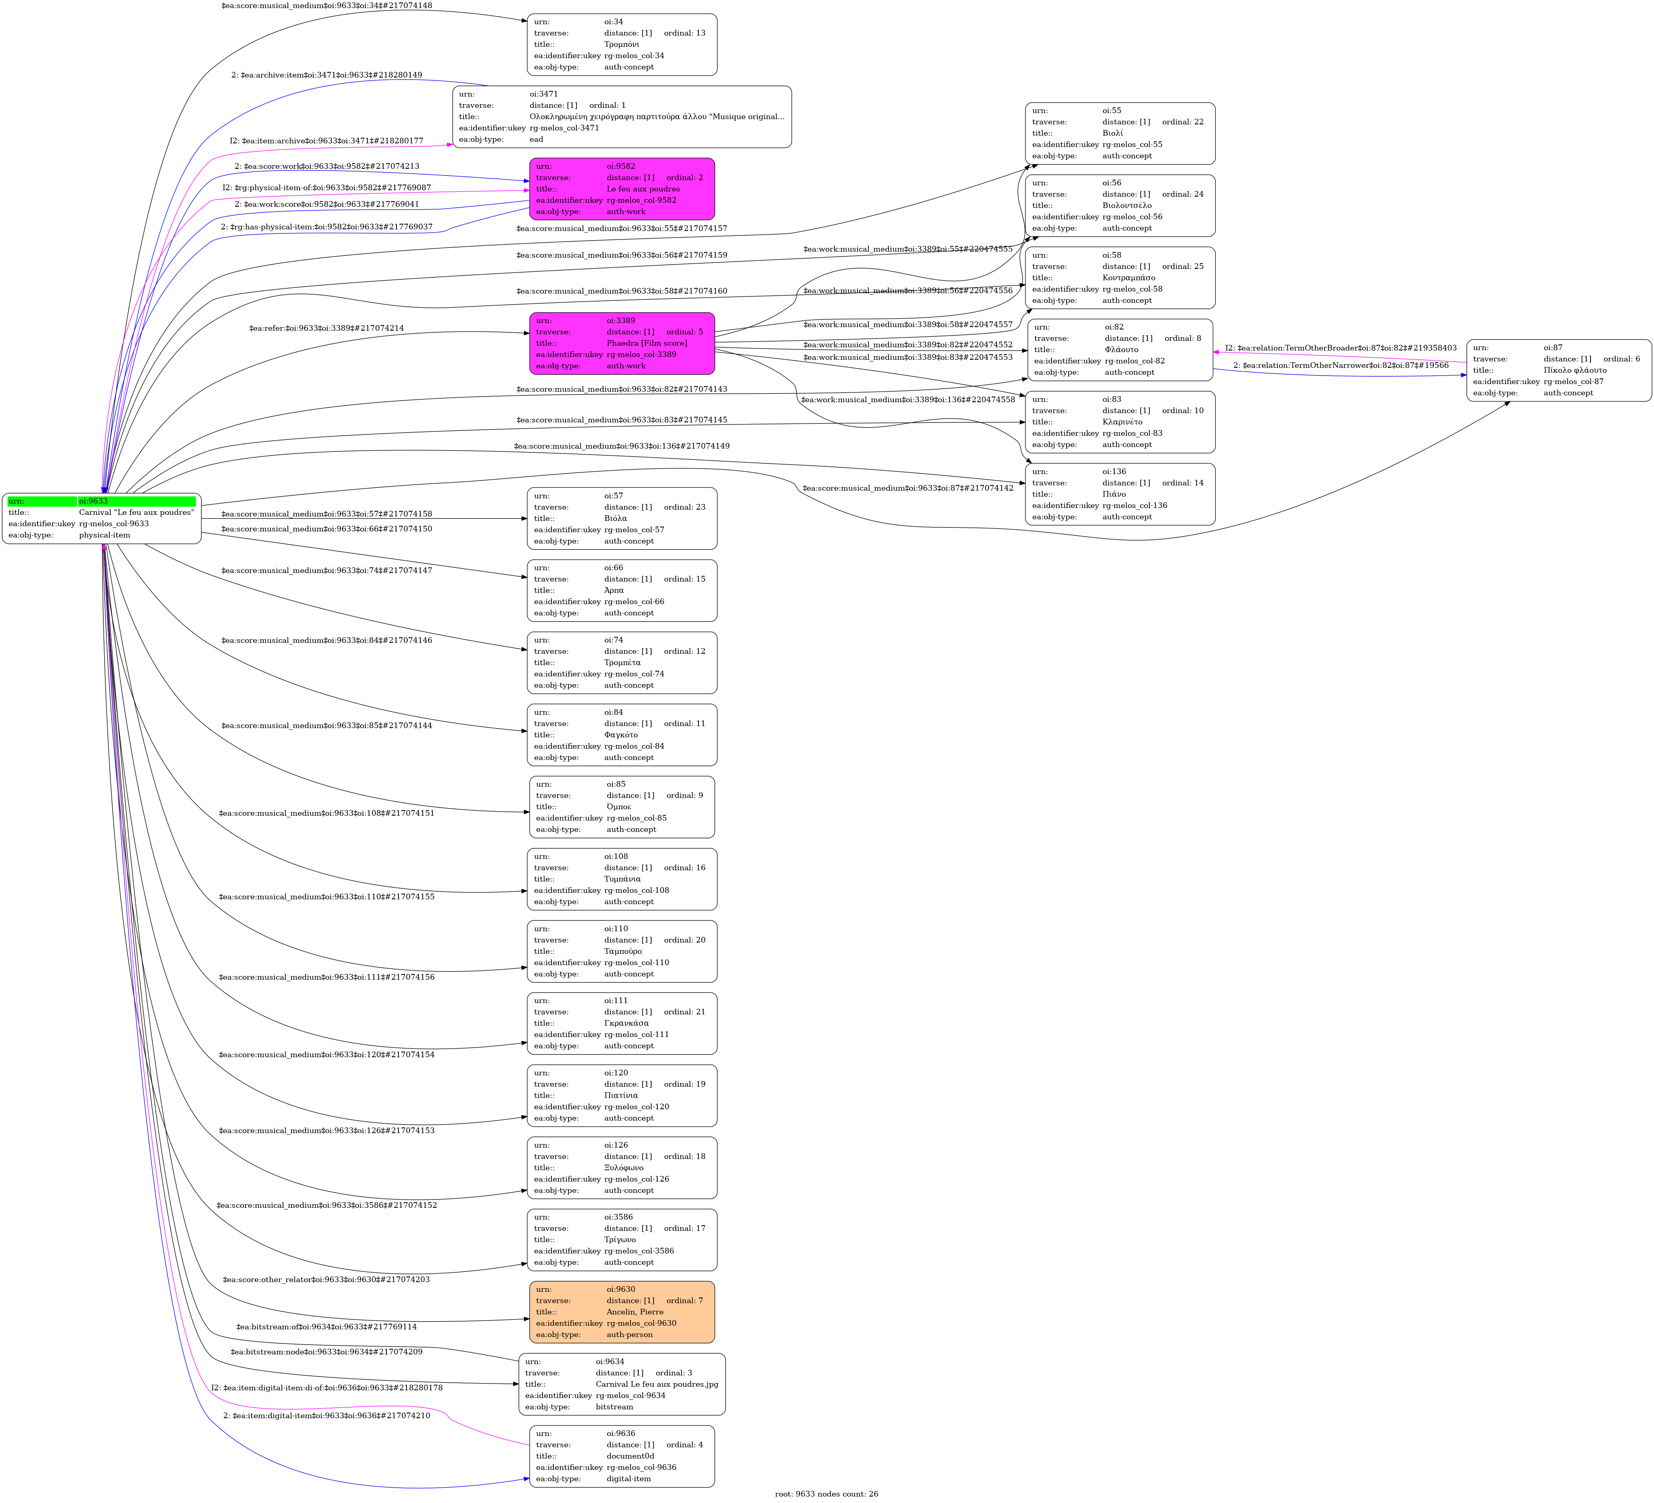Click the ea:refer edge label to oi:3389

[327, 328]
